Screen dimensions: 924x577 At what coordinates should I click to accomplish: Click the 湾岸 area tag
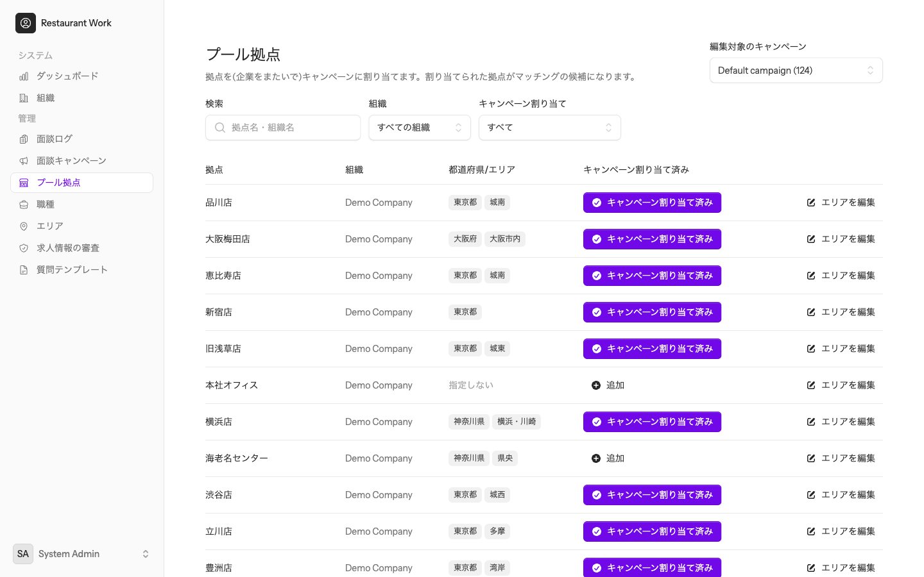tap(497, 568)
